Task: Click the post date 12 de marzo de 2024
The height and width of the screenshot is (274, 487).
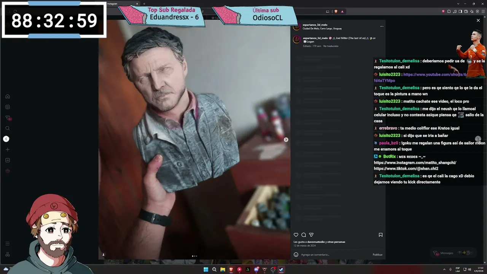Action: 305,246
